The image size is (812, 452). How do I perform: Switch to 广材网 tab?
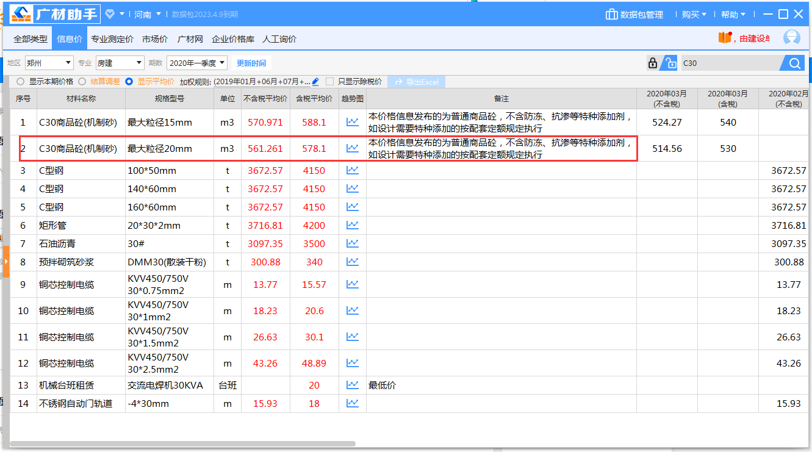point(190,38)
